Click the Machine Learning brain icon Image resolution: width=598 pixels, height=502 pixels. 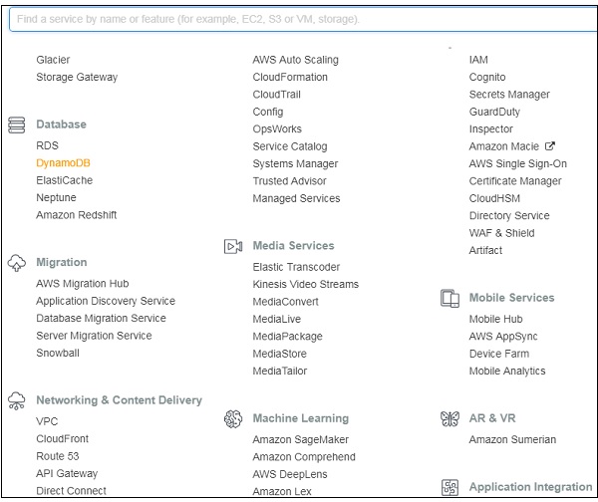(233, 419)
